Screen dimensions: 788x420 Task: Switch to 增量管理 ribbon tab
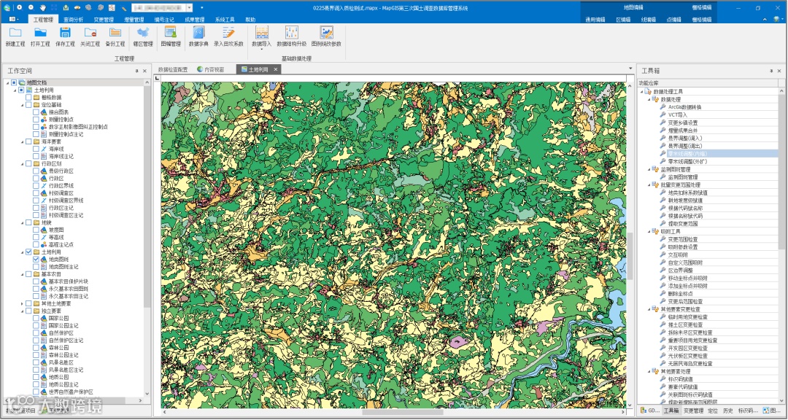pos(134,20)
